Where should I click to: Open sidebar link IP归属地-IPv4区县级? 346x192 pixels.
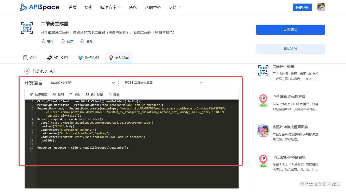coord(289,97)
